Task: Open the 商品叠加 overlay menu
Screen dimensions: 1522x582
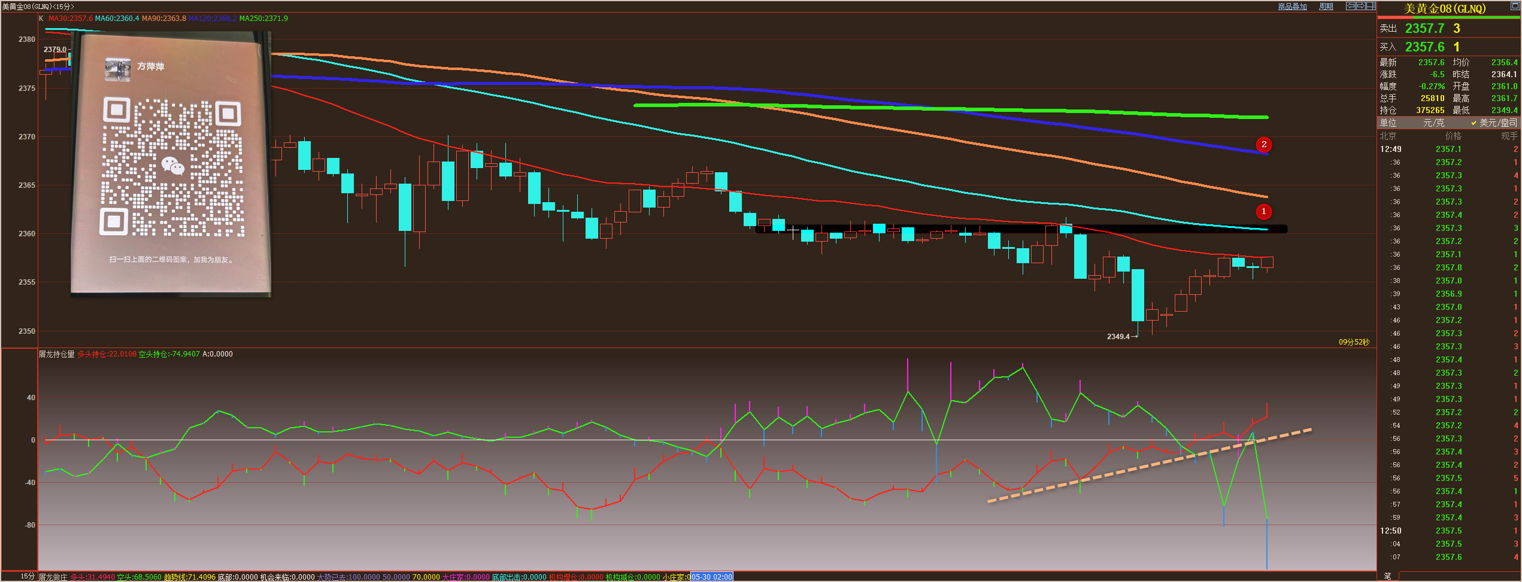Action: (x=1292, y=7)
